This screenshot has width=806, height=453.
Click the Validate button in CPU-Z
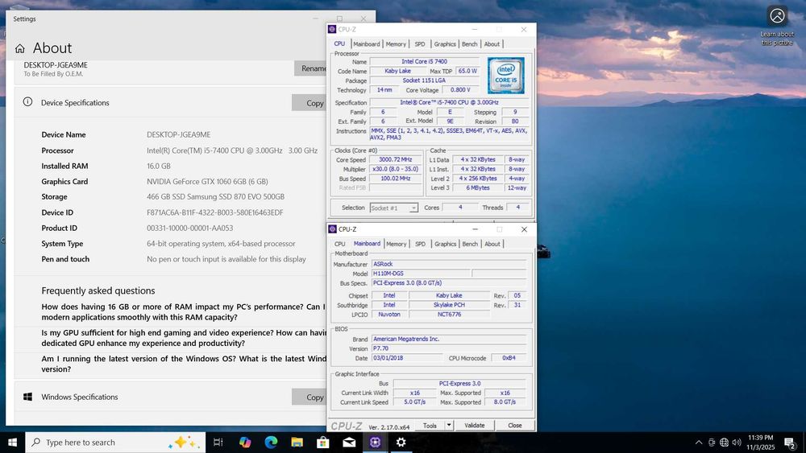click(x=475, y=426)
